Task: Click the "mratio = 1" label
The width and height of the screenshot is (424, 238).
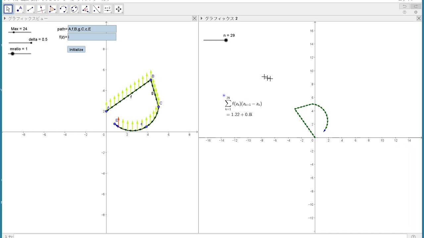Action: point(19,49)
